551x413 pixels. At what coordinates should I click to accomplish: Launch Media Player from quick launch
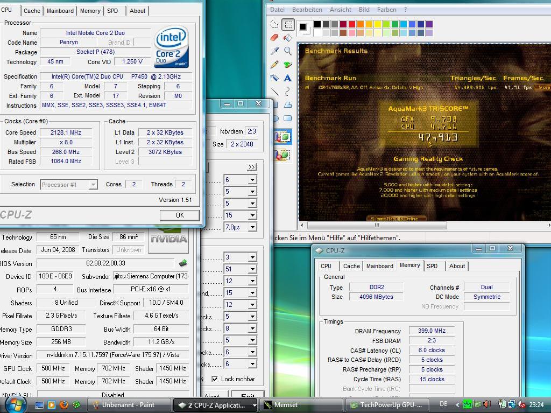click(x=51, y=405)
